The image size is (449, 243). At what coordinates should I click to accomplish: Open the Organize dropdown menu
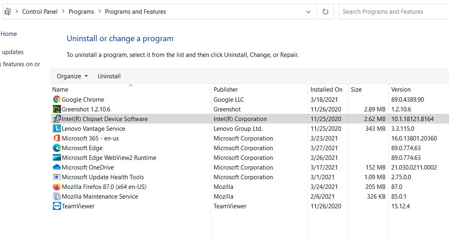tap(72, 76)
